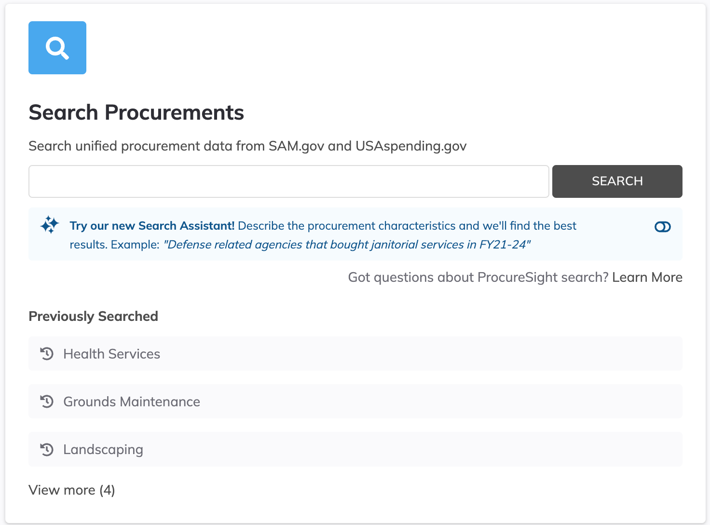Screen dimensions: 710x525
Task: Open the Learn More link
Action: tap(647, 277)
